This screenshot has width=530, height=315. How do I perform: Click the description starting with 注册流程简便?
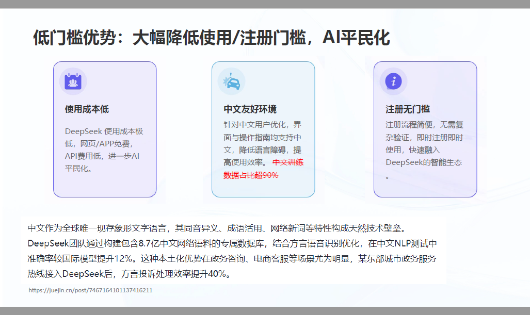425,150
